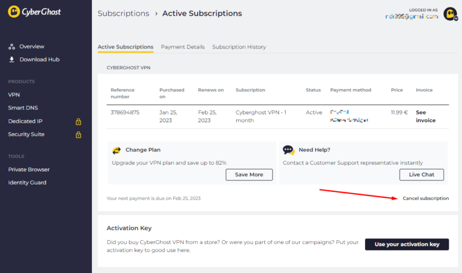Click the Change Plan heading

pyautogui.click(x=143, y=150)
